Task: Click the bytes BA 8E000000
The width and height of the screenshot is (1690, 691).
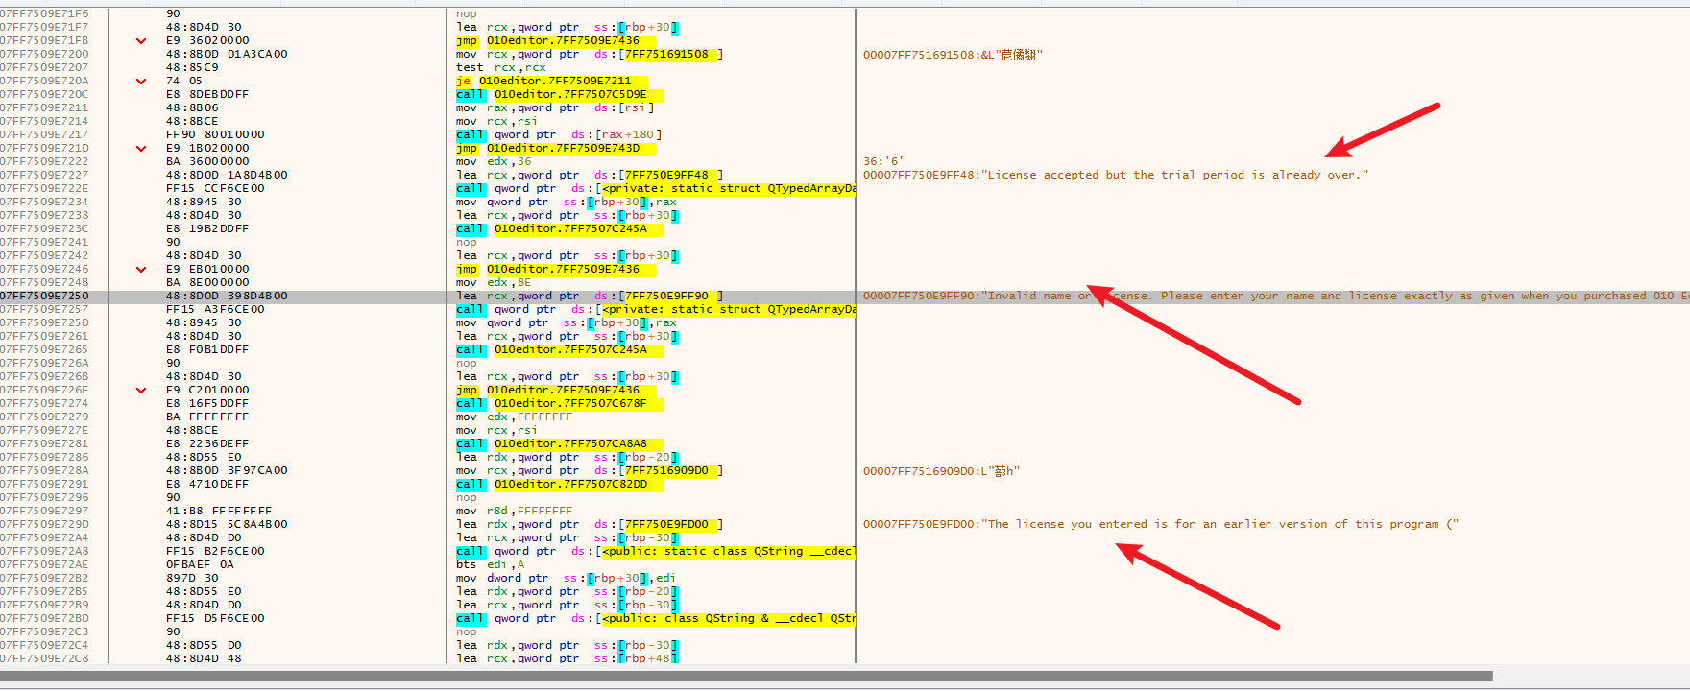Action: pos(207,283)
